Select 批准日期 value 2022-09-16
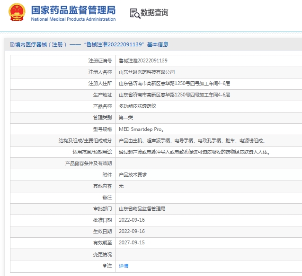This screenshot has width=302, height=276. click(132, 220)
